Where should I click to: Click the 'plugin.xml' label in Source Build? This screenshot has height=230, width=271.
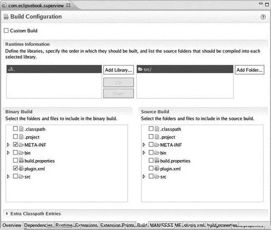[171, 169]
